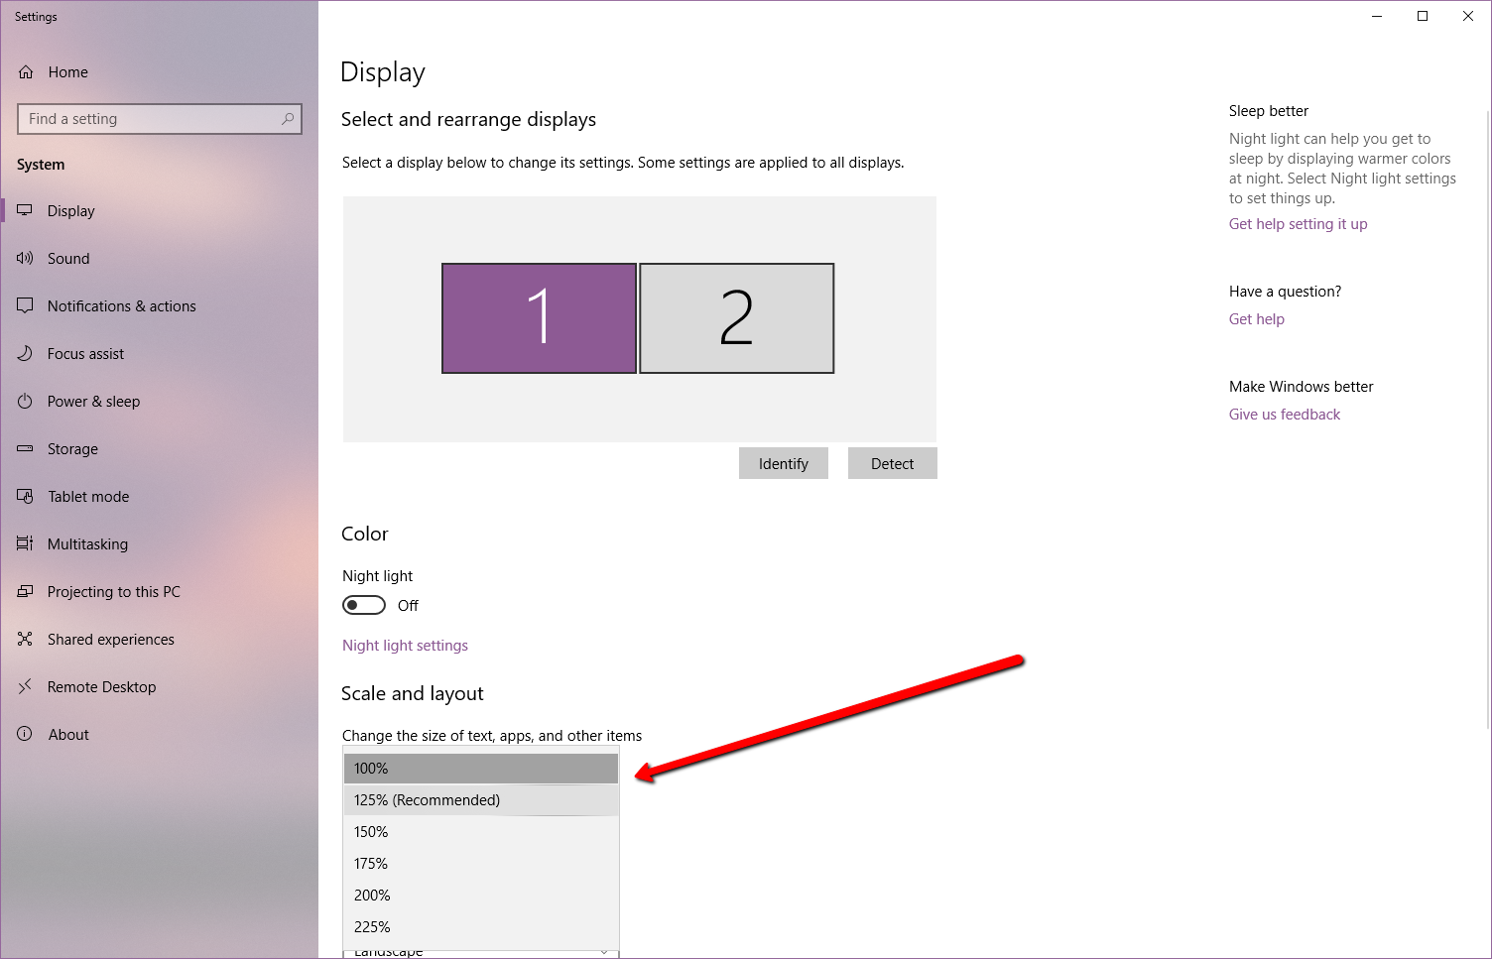1492x959 pixels.
Task: Click the magnifier icon in the search box
Action: pos(288,119)
